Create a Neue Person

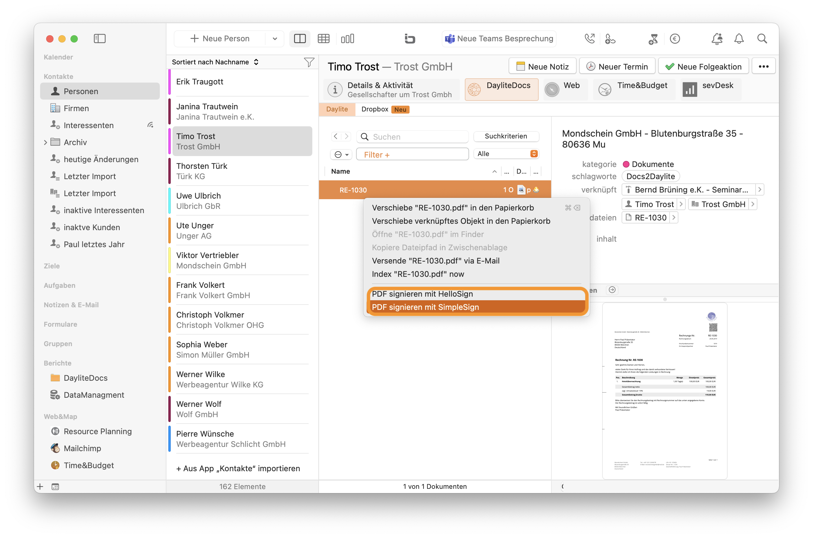220,39
